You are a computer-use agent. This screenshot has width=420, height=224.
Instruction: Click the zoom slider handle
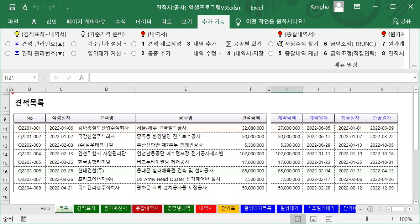click(367, 219)
